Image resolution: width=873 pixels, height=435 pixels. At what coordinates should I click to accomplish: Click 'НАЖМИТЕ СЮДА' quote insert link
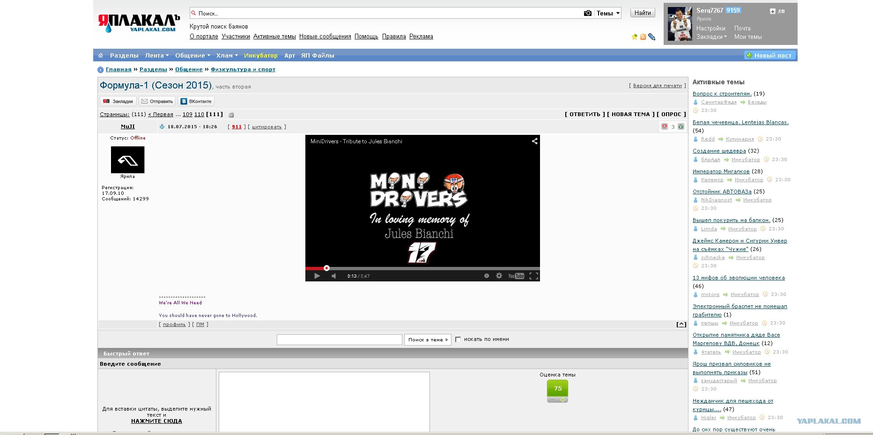tap(156, 421)
